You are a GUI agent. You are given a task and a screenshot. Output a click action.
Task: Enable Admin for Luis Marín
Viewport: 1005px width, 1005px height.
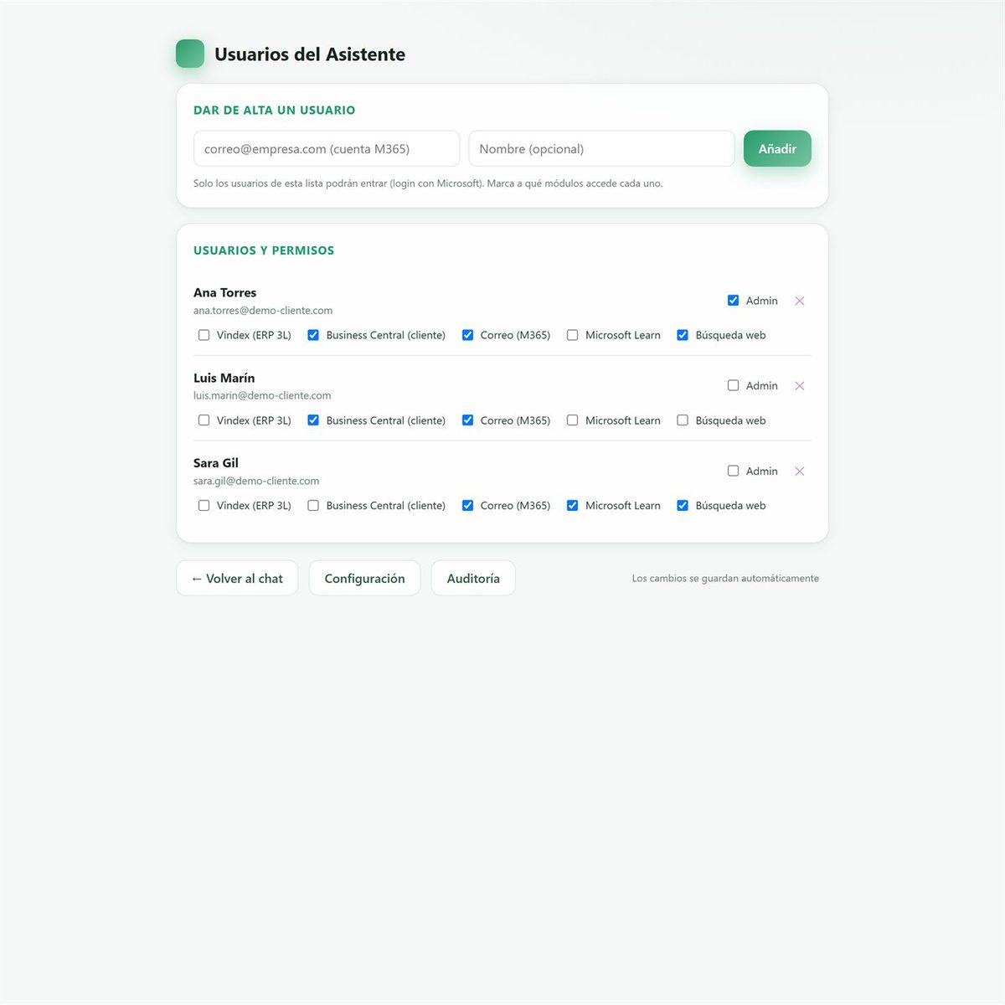point(733,386)
